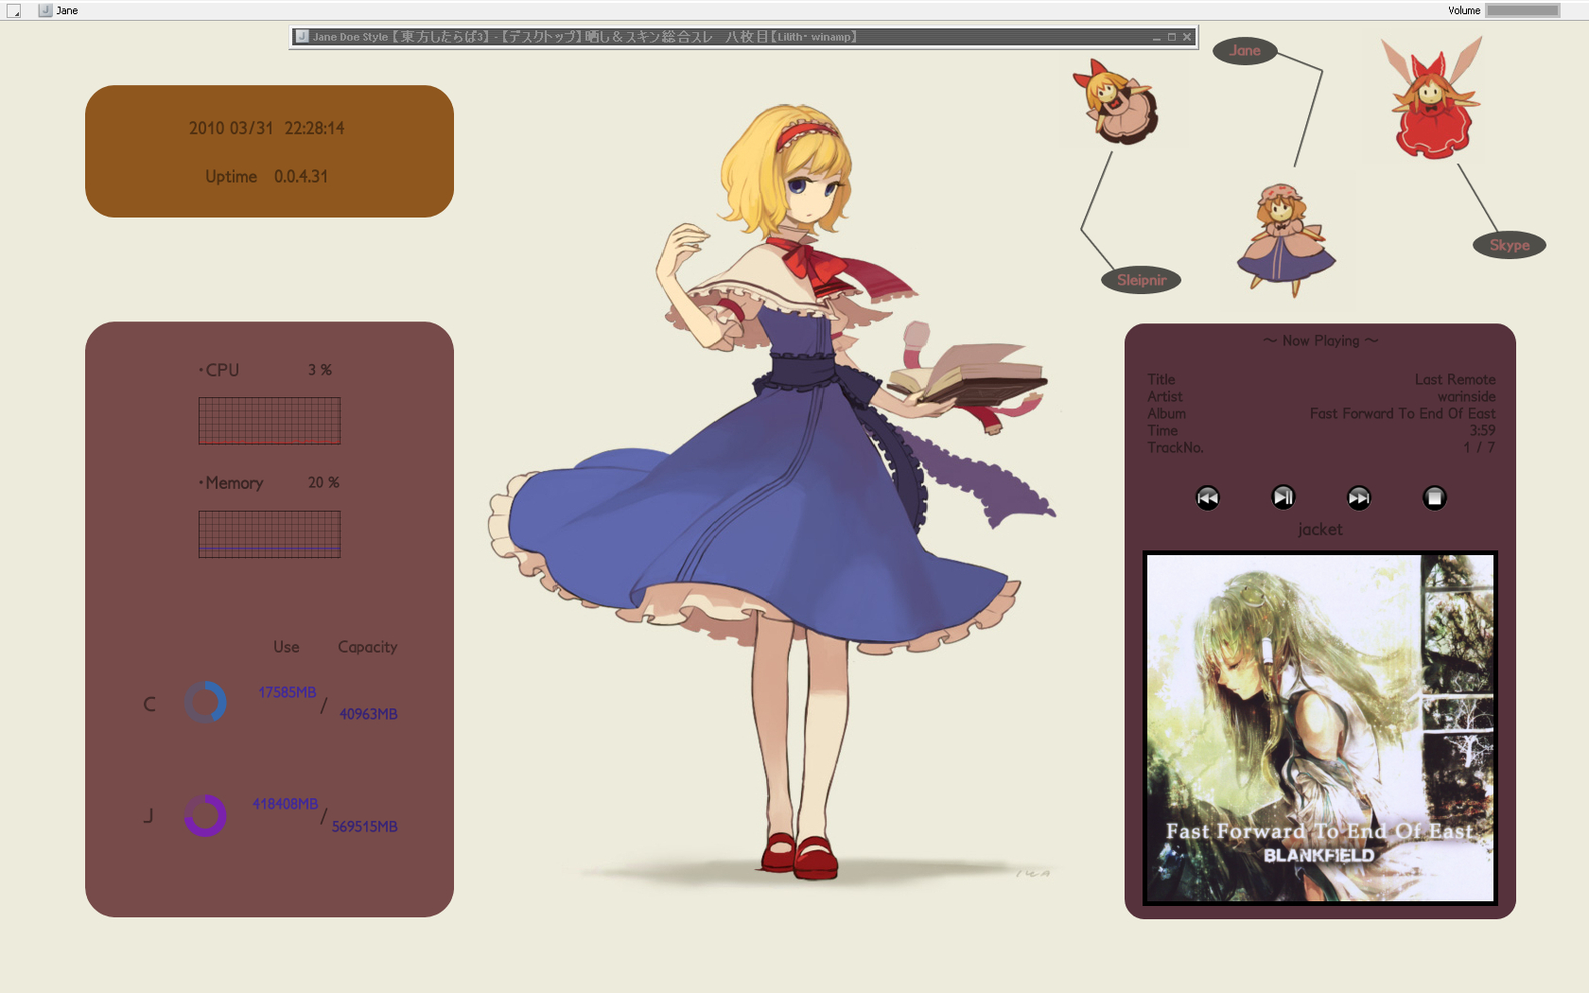The height and width of the screenshot is (993, 1589).
Task: Maximize the Jane Doe Style window
Action: click(1171, 37)
